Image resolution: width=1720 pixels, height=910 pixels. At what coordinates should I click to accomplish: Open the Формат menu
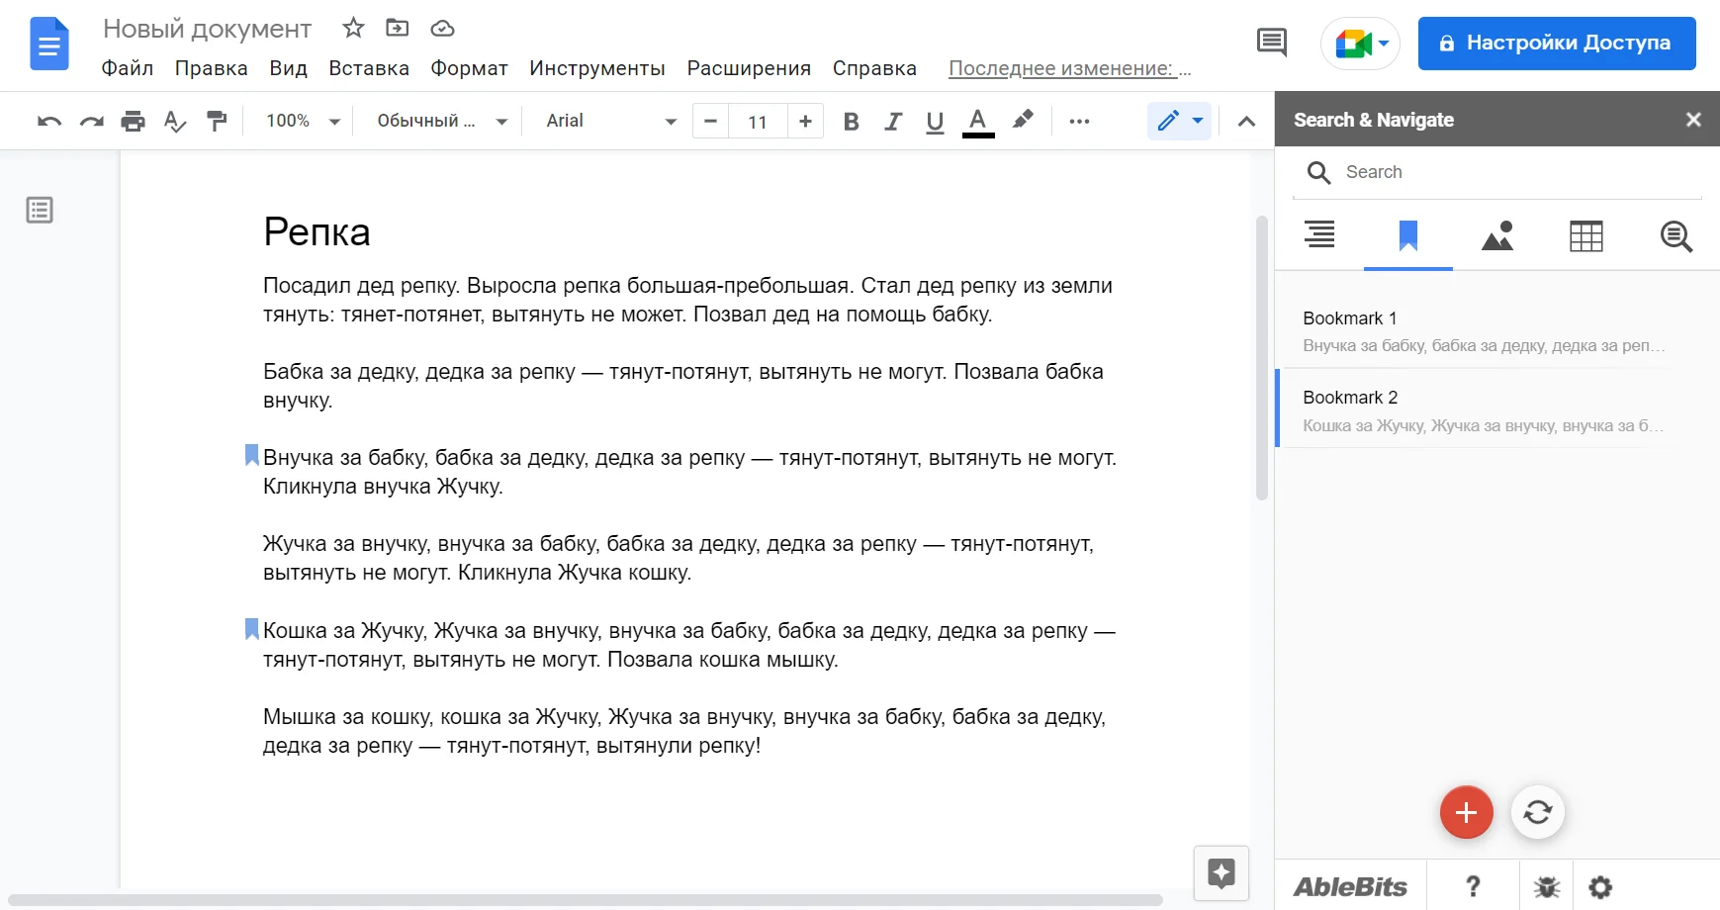tap(469, 68)
